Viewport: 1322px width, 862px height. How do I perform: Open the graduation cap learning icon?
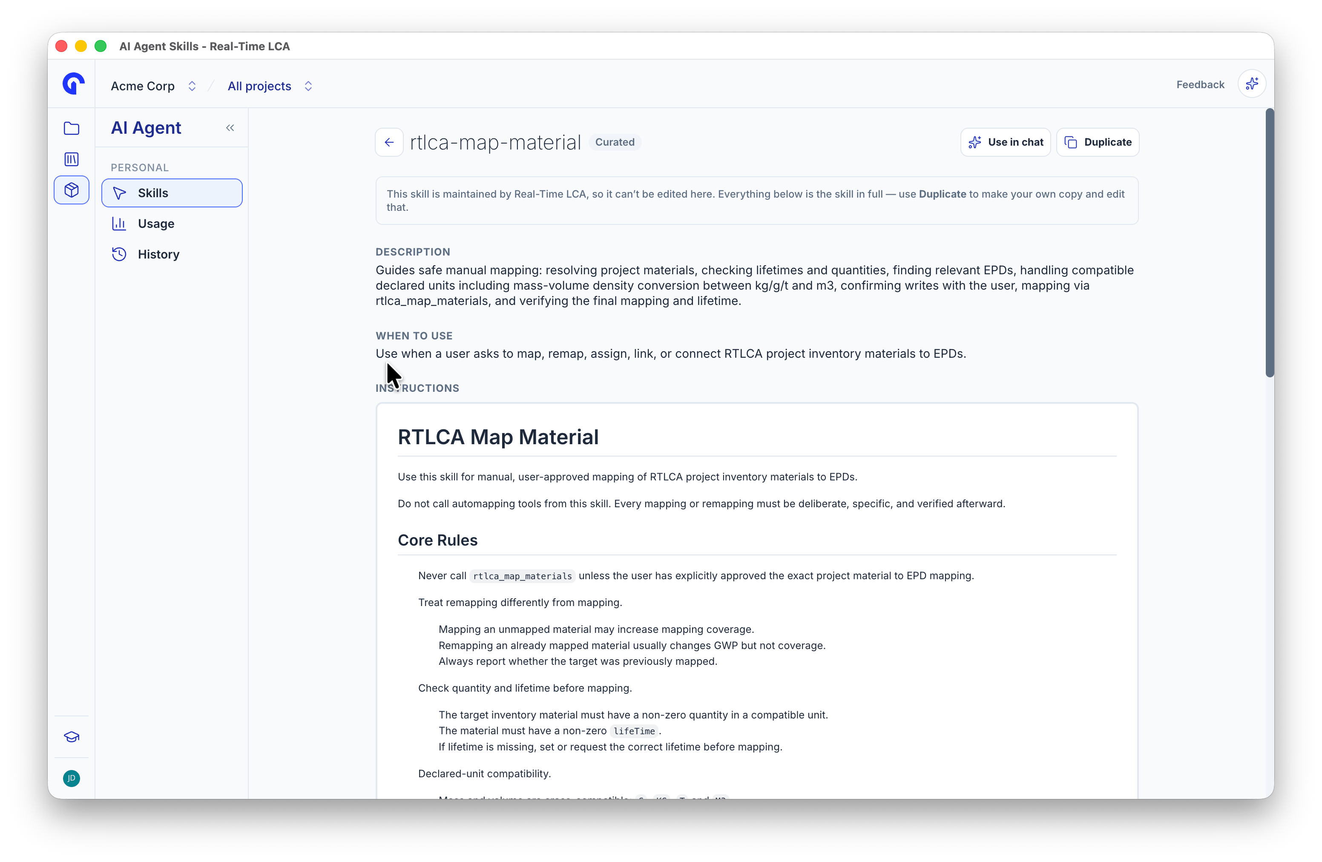[x=72, y=736]
